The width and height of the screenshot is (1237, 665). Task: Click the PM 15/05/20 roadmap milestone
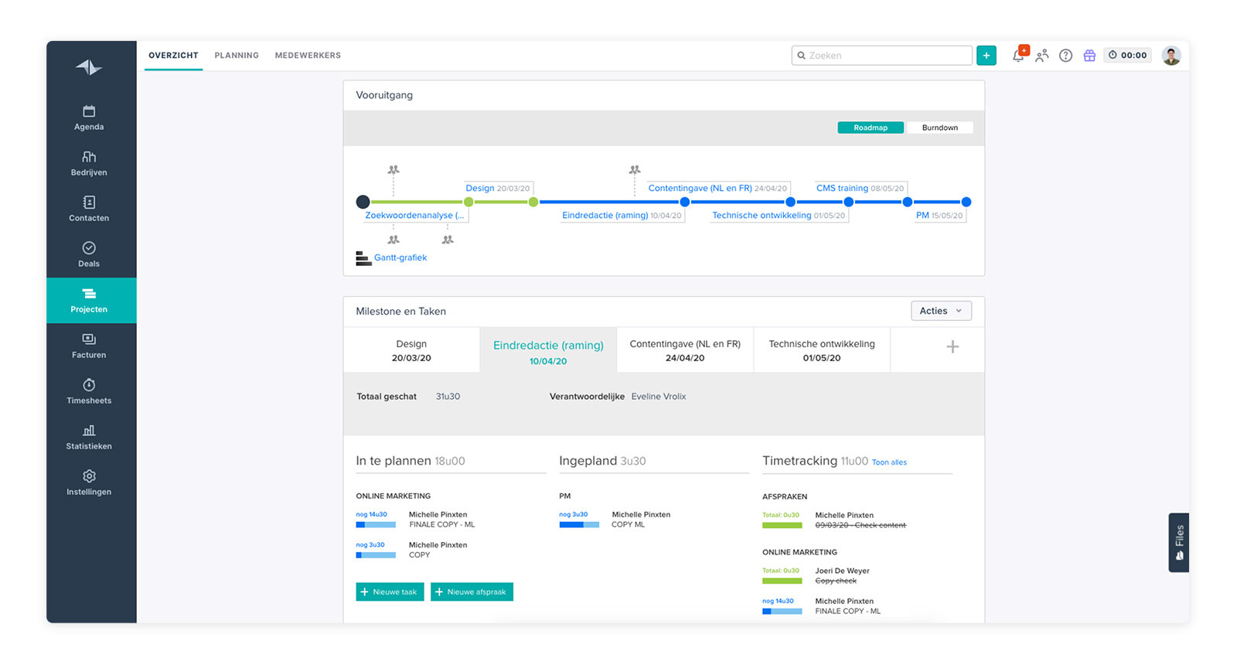tap(939, 216)
